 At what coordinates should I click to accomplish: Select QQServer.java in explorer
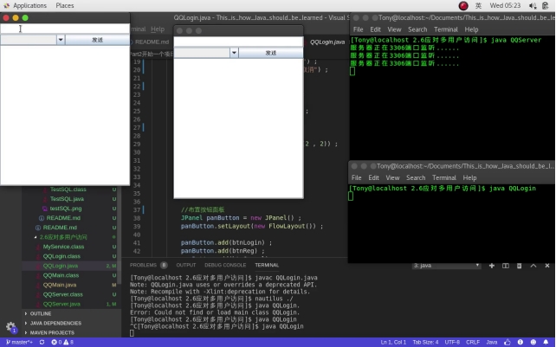coord(61,304)
